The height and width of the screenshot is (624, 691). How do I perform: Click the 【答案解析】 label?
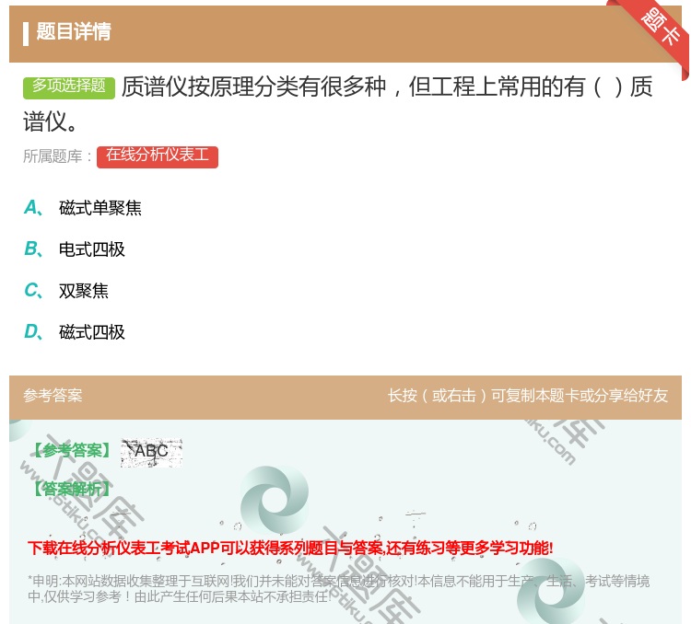[x=71, y=489]
